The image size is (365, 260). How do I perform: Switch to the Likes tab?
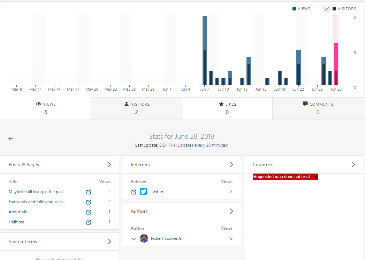click(227, 108)
